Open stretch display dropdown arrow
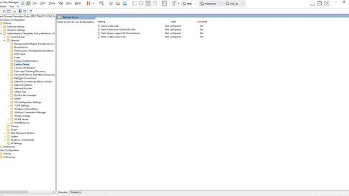The width and height of the screenshot is (349, 196). 178,3
